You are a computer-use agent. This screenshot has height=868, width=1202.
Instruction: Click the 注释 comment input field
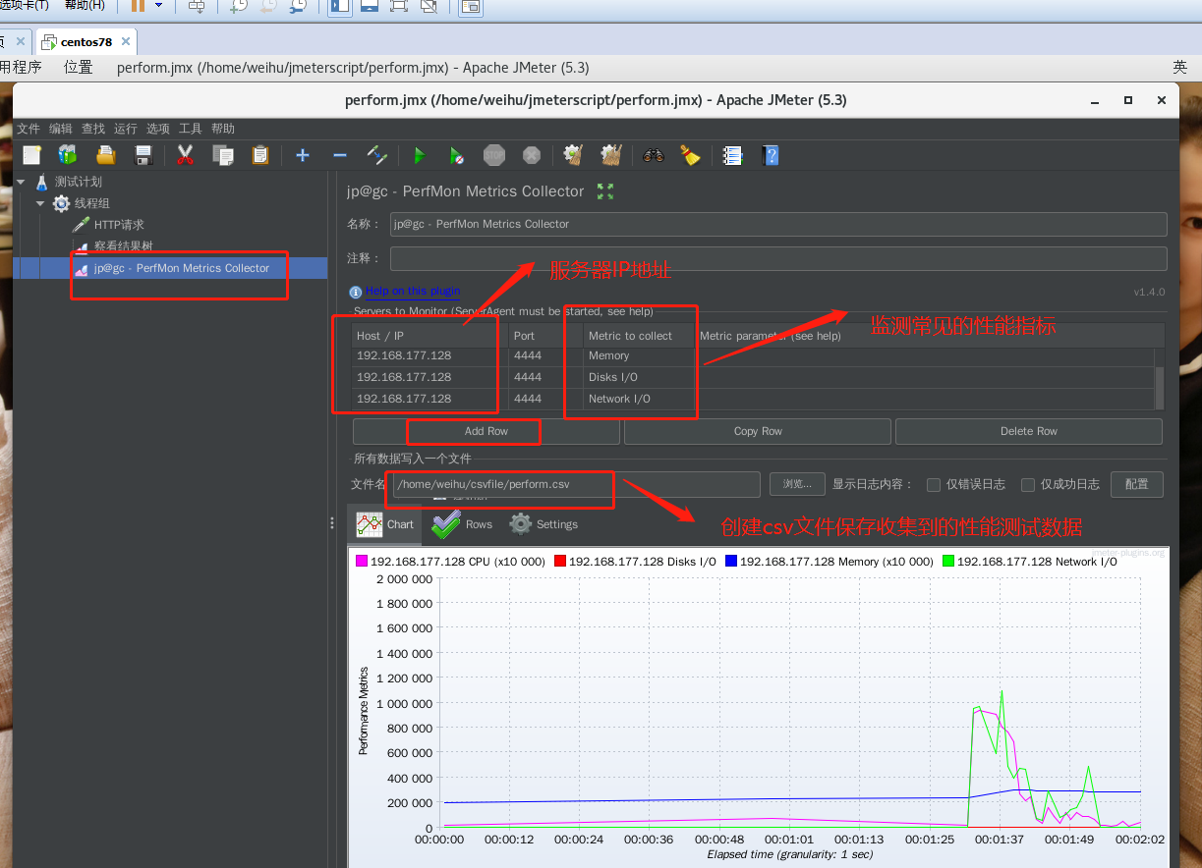coord(778,258)
